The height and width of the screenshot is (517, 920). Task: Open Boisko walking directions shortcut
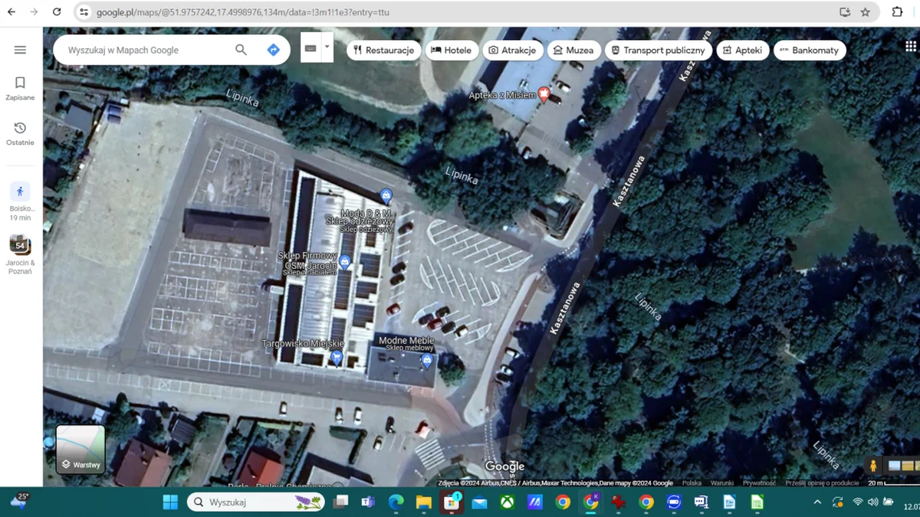[x=20, y=201]
